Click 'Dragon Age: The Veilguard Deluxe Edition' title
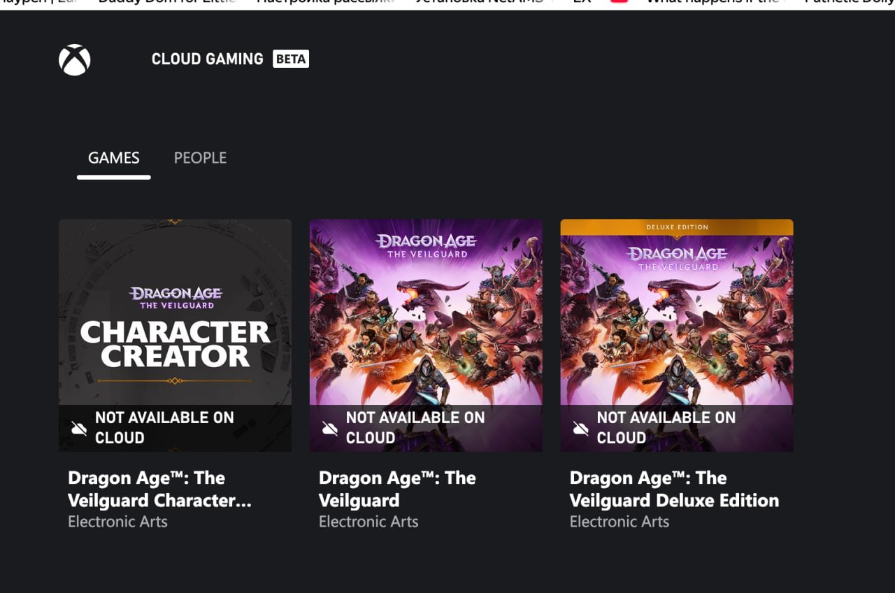 click(674, 490)
